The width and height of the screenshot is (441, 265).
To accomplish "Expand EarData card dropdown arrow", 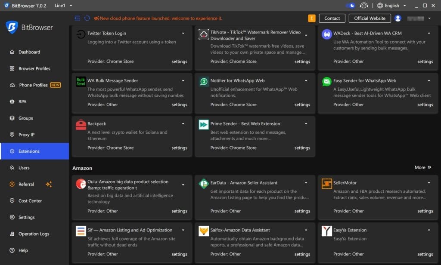I will (306, 183).
